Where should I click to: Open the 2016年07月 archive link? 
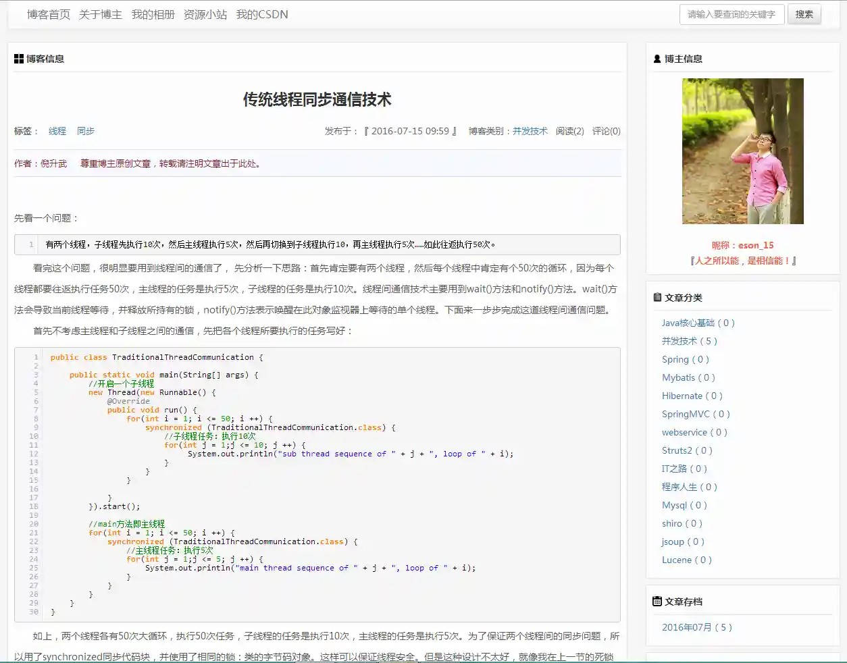coord(696,628)
